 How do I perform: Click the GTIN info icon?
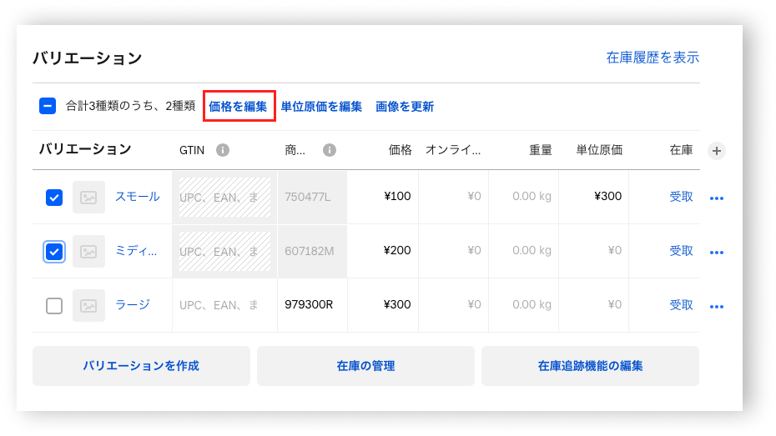(x=223, y=150)
